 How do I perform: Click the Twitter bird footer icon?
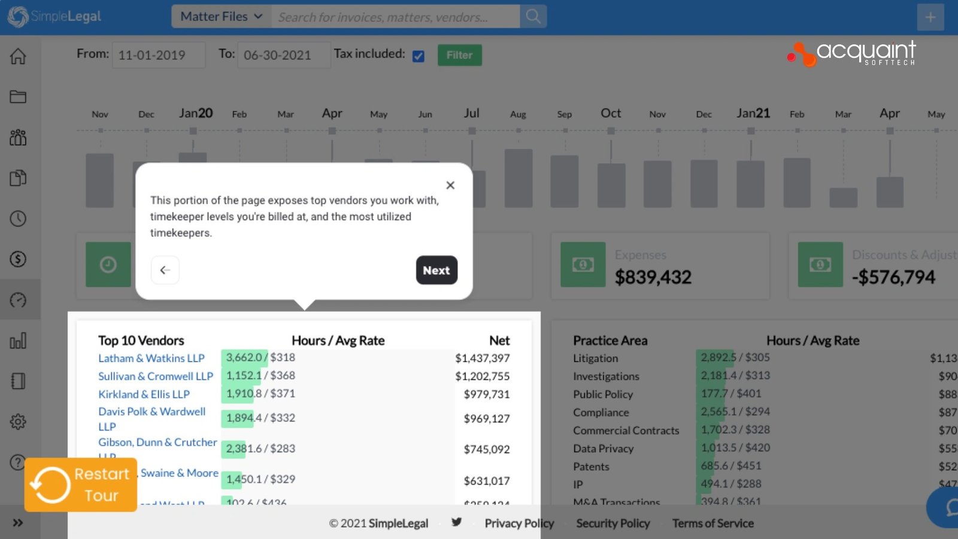coord(456,522)
